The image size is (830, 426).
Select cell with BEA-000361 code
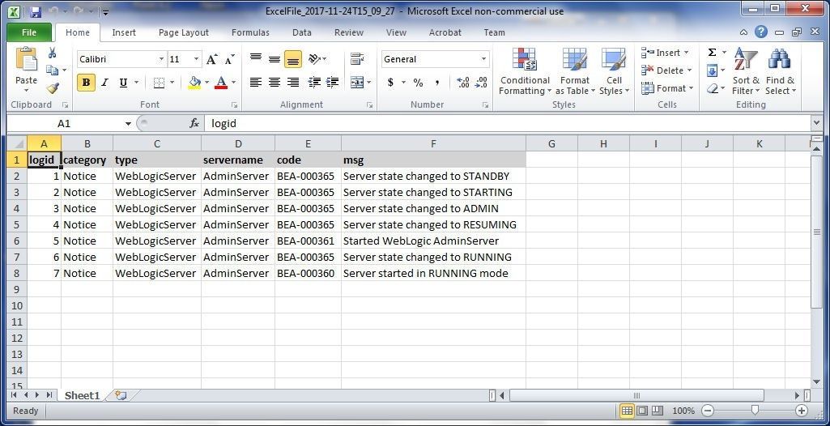tap(308, 241)
